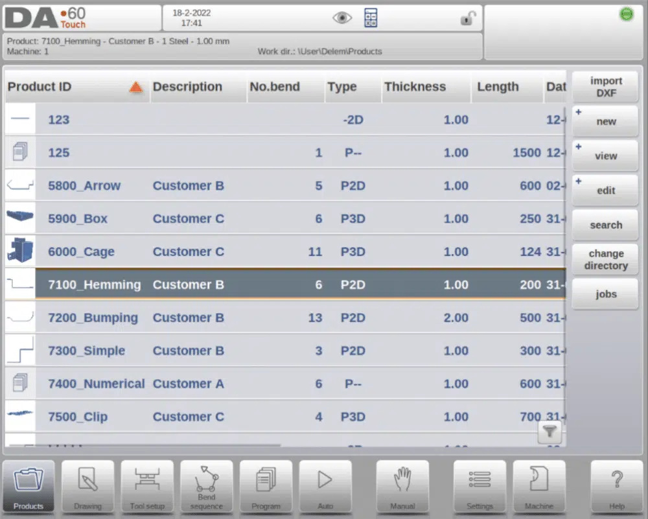This screenshot has width=648, height=519.
Task: Open the calculator icon in top bar
Action: coord(371,17)
